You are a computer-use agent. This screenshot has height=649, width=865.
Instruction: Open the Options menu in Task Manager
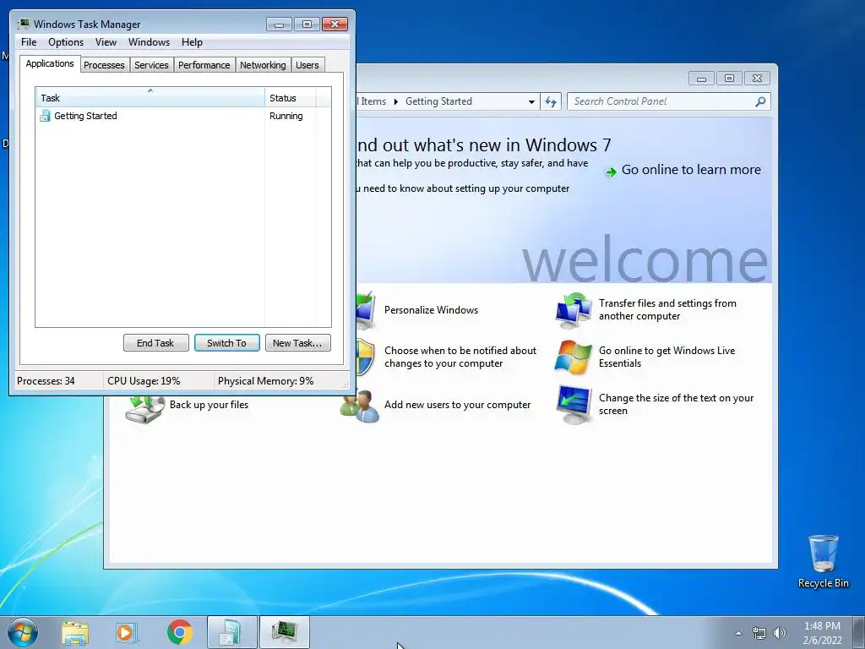tap(66, 42)
